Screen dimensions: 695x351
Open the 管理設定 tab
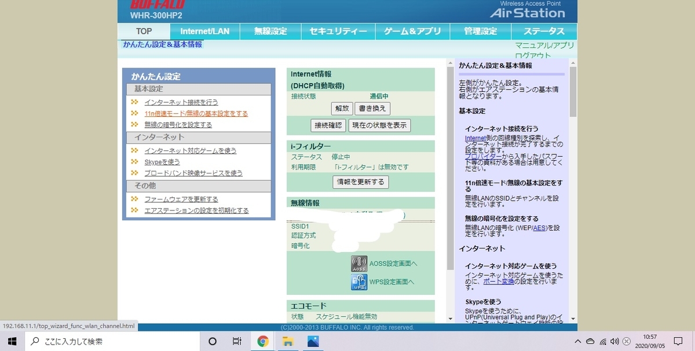481,31
